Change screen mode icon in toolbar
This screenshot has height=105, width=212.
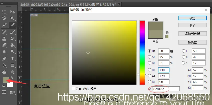12,92
